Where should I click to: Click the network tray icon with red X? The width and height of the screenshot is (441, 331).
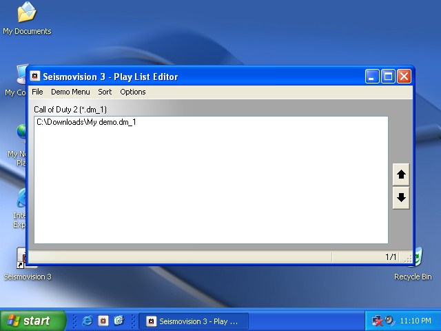[x=377, y=321]
